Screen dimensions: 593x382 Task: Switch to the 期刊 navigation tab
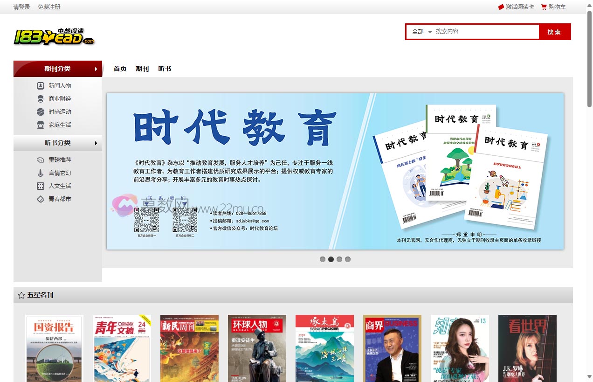click(142, 69)
